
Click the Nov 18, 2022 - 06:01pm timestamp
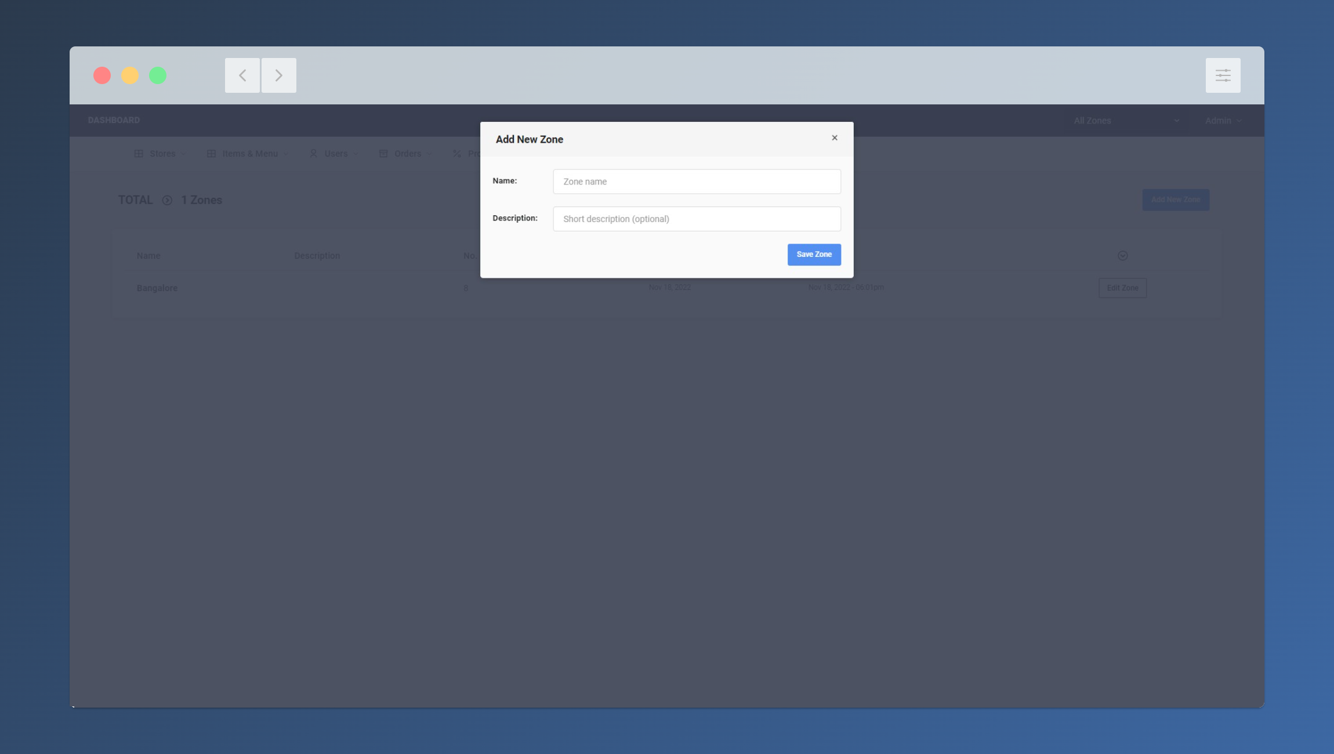coord(846,288)
